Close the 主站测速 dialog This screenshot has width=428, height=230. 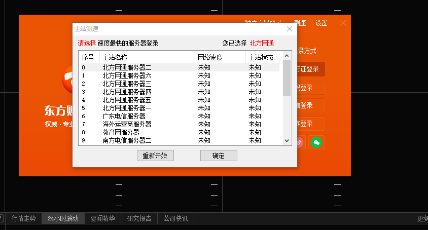[x=290, y=29]
